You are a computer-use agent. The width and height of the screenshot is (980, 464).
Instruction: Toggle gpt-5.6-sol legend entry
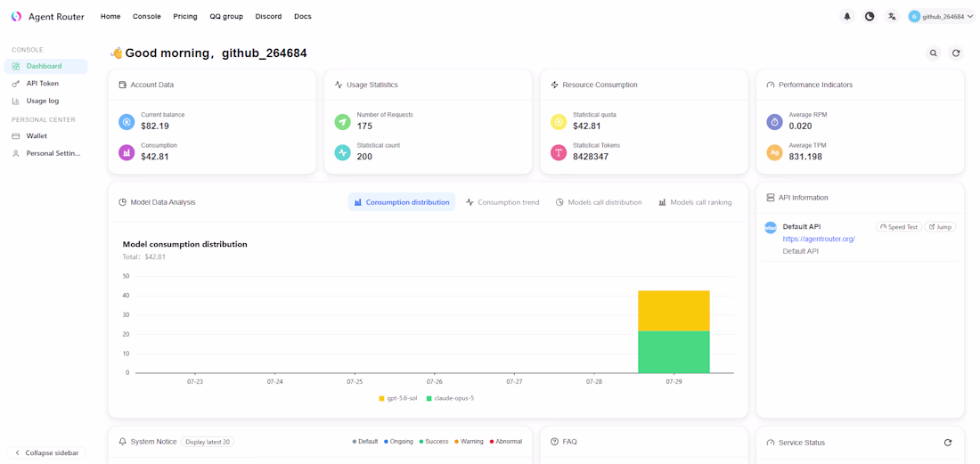(398, 398)
